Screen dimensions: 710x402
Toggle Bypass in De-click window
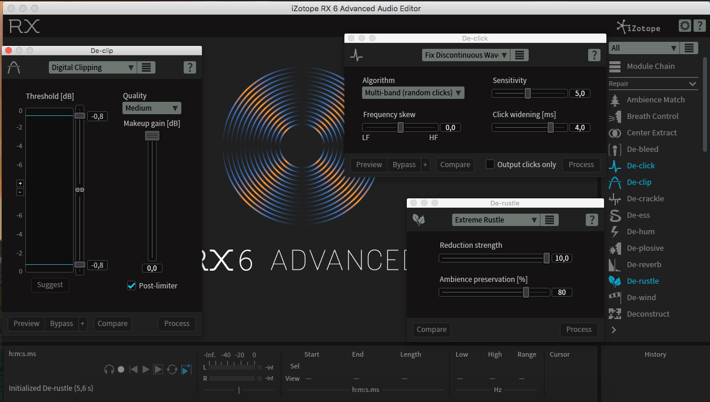click(404, 165)
